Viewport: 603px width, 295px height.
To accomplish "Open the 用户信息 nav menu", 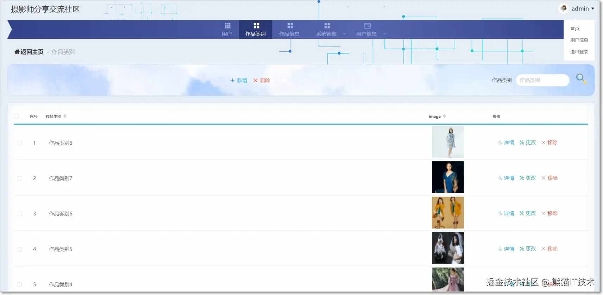I will point(366,29).
